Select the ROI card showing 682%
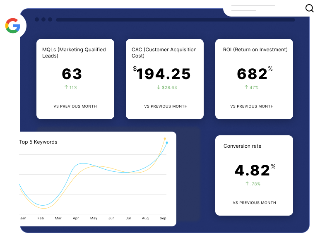This screenshot has width=320, height=233. click(254, 79)
